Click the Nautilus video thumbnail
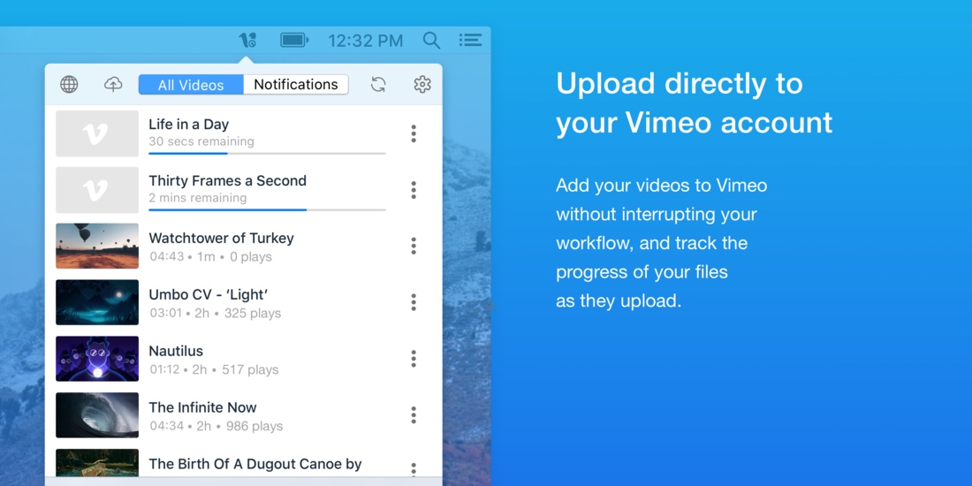 pyautogui.click(x=97, y=359)
